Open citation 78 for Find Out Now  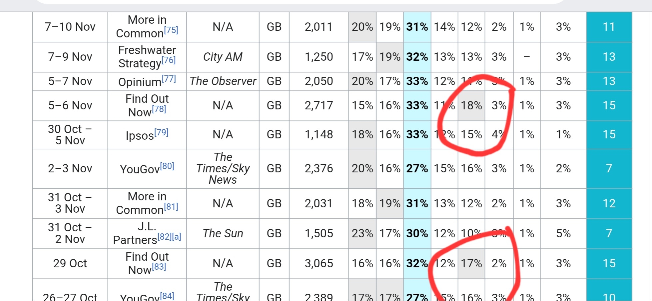[159, 109]
